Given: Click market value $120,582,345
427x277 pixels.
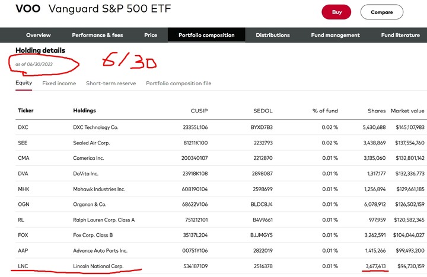Looking at the screenshot, I should coord(409,220).
